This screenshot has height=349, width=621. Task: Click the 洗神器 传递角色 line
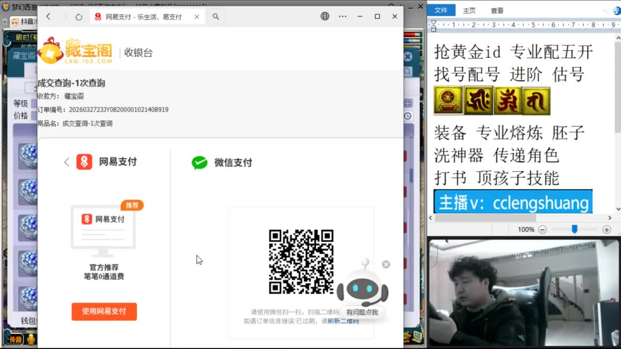coord(496,156)
